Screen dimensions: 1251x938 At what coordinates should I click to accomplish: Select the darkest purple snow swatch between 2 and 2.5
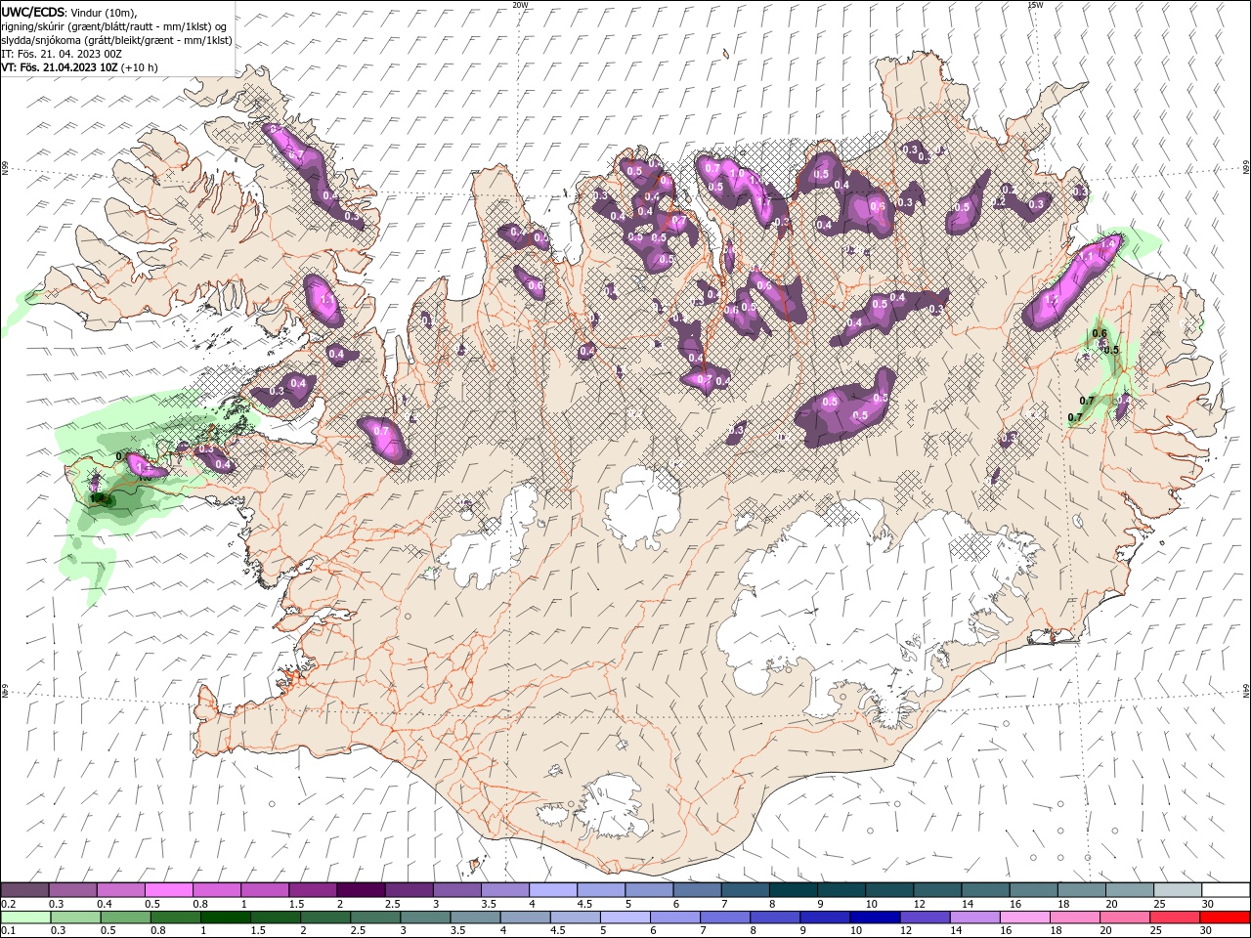tap(360, 890)
